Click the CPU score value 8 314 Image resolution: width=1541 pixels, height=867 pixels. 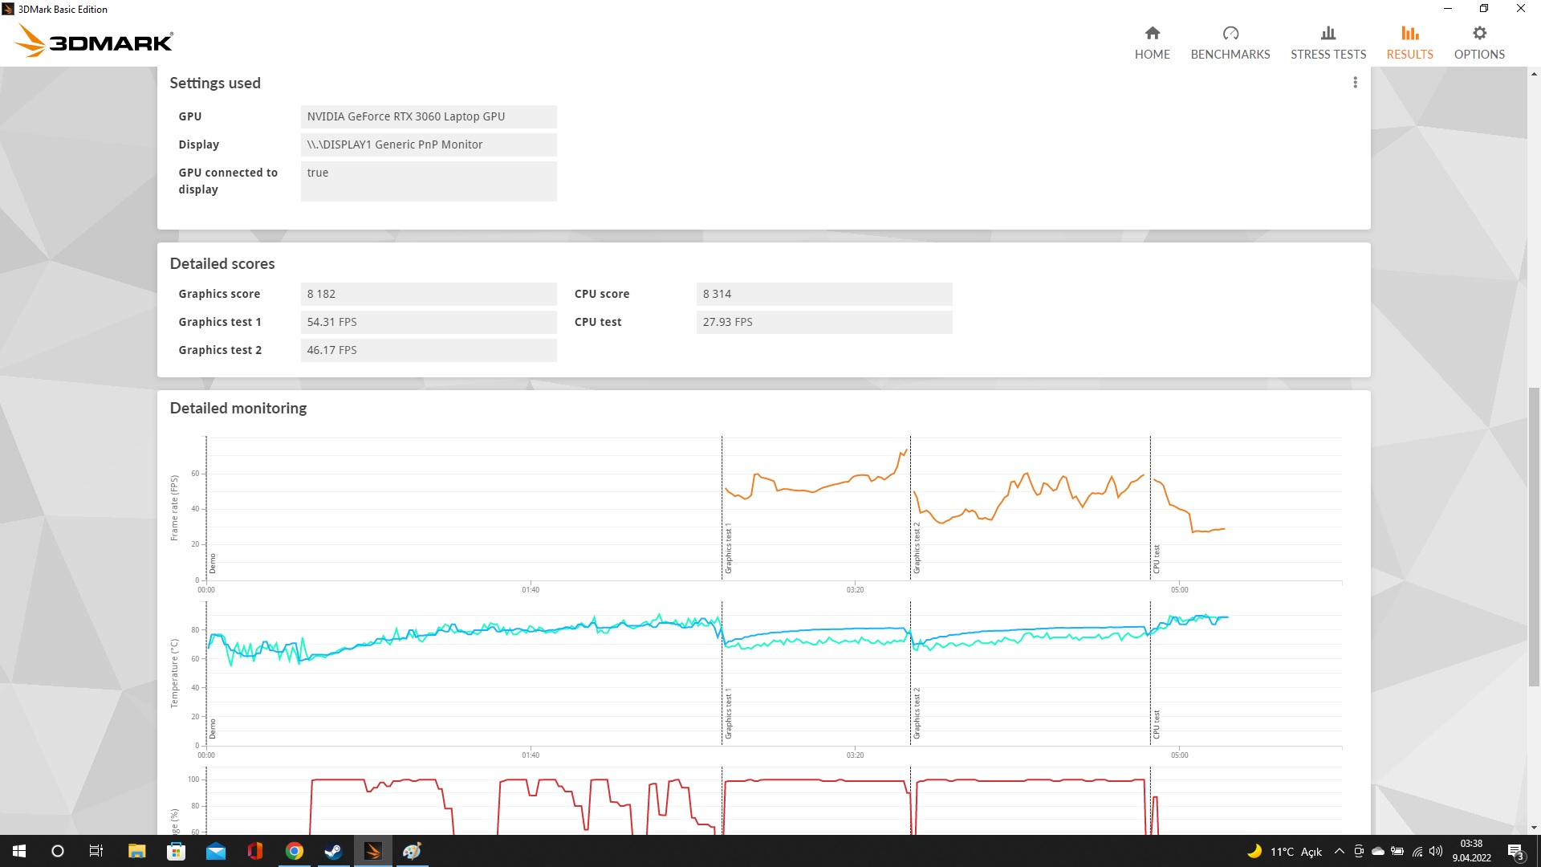click(x=824, y=294)
